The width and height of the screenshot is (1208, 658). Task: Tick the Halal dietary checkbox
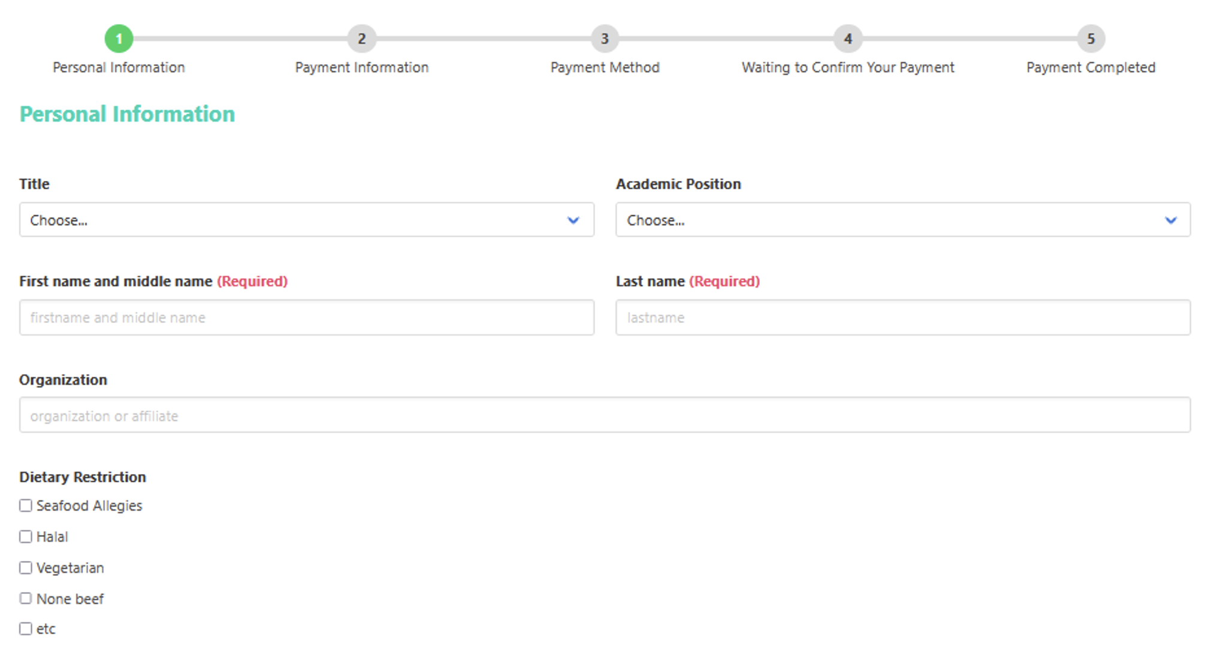coord(26,537)
